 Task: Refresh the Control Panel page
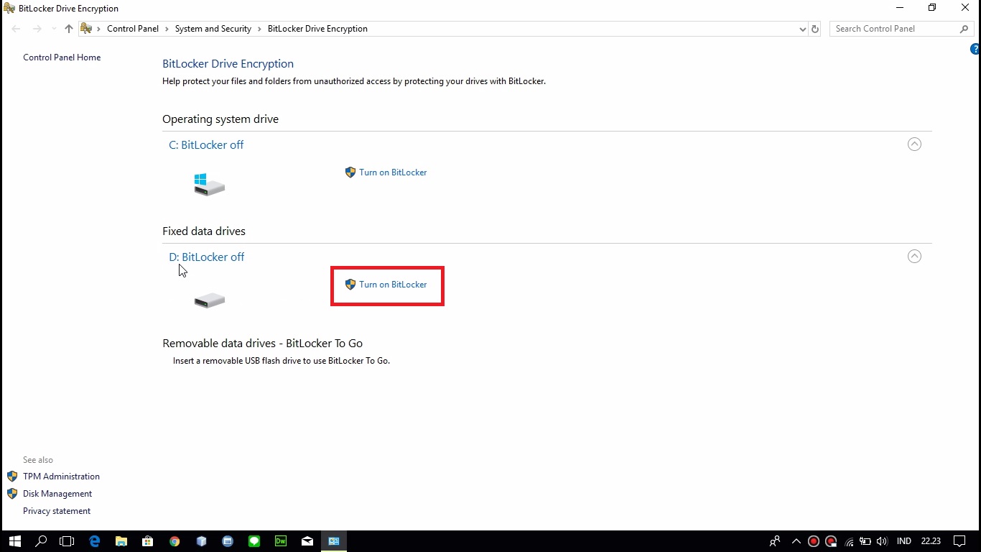814,29
